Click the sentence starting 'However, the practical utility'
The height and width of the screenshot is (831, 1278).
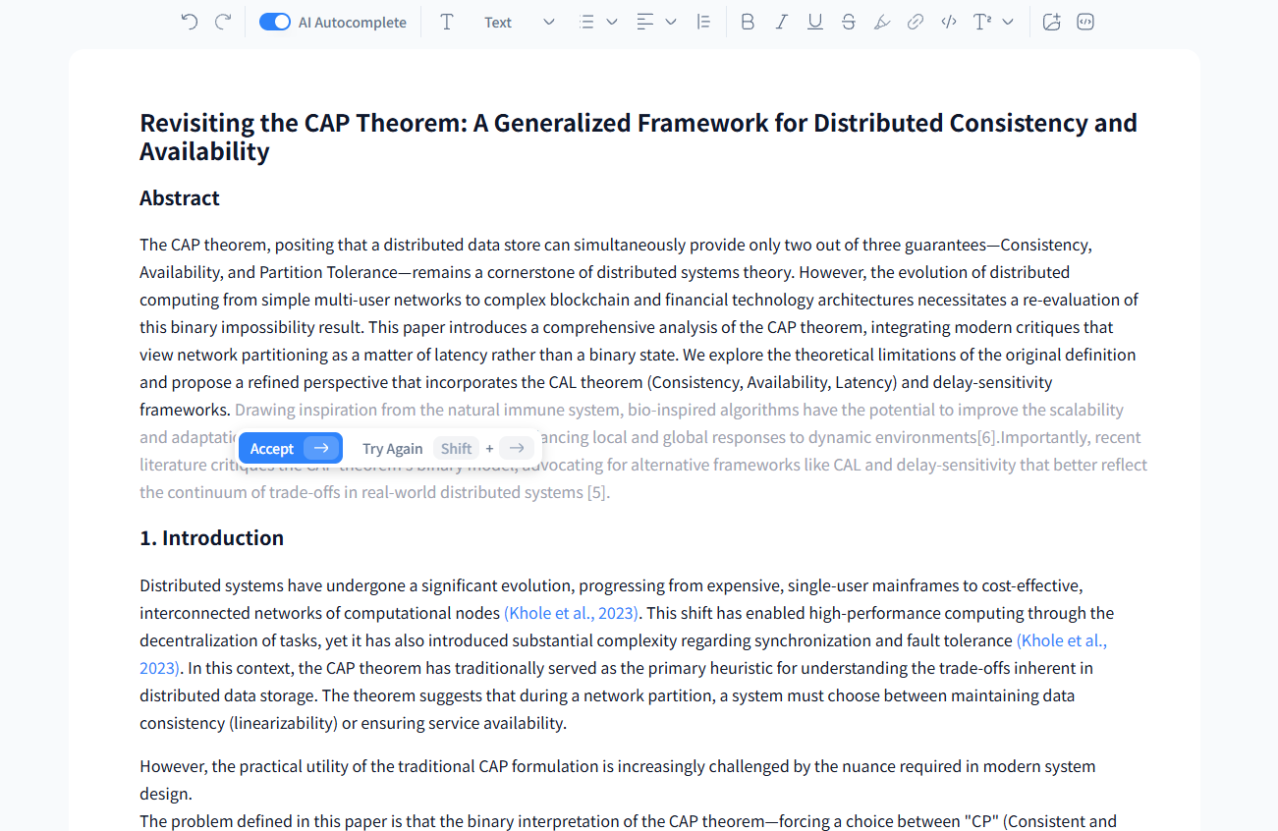pyautogui.click(x=617, y=780)
